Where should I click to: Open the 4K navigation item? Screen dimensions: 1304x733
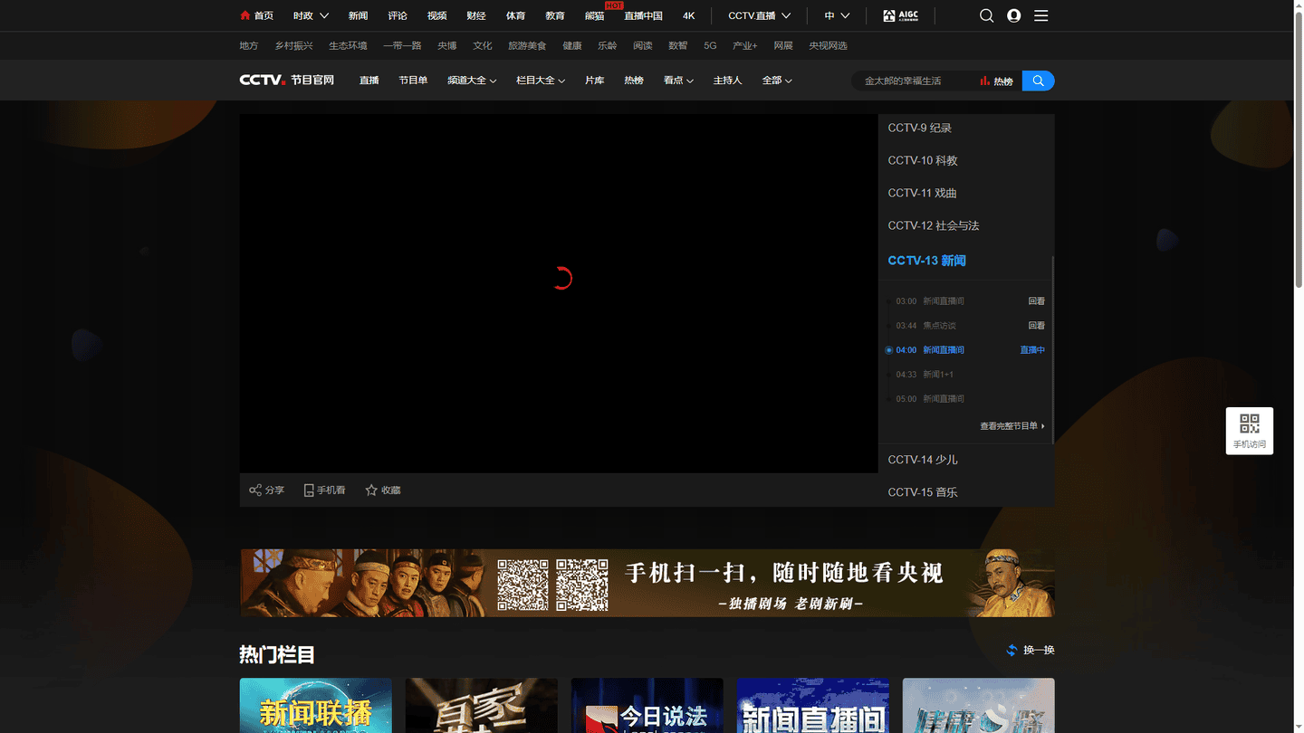point(689,15)
